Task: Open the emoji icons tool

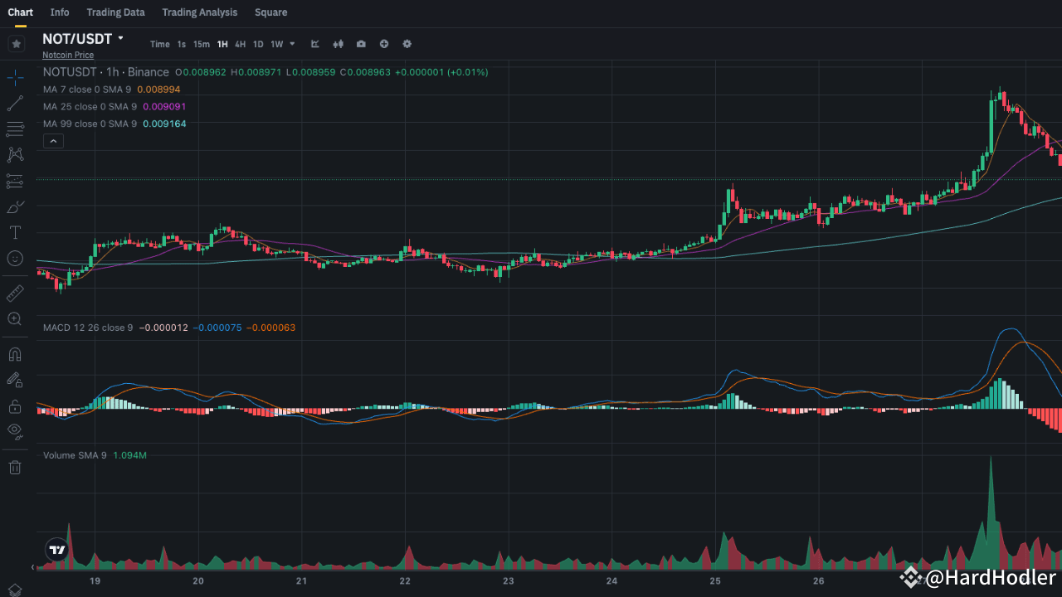Action: pyautogui.click(x=15, y=258)
